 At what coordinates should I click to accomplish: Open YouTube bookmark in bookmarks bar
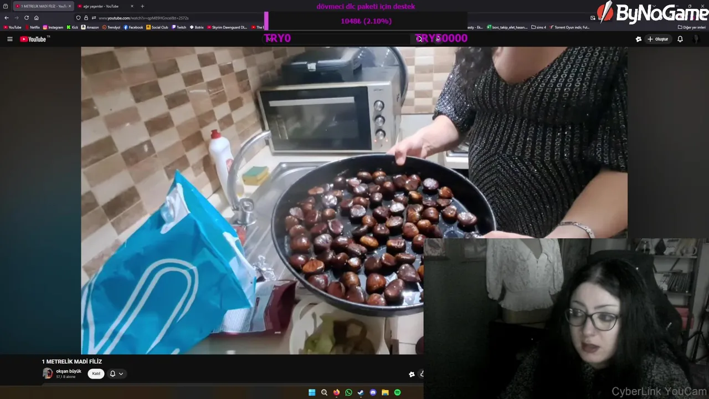[12, 27]
